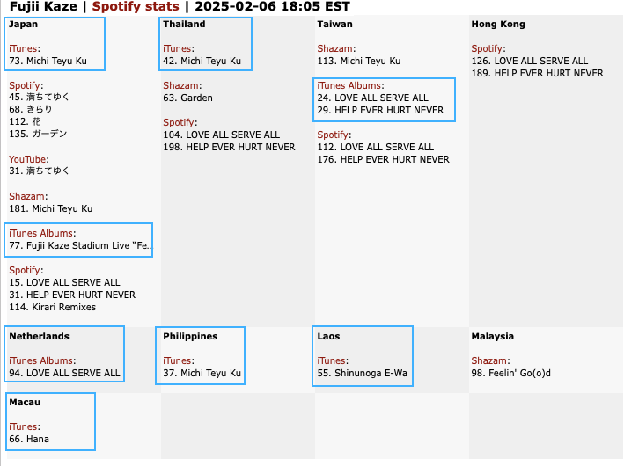Select the row 66. Hana
Image resolution: width=624 pixels, height=466 pixels.
(x=29, y=439)
